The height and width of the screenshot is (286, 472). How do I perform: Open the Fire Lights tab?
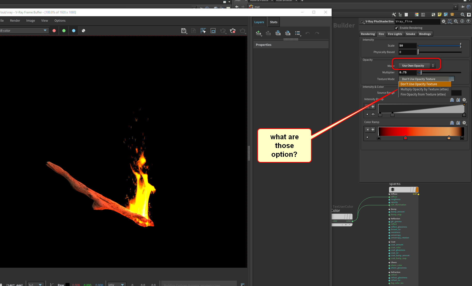pyautogui.click(x=395, y=34)
